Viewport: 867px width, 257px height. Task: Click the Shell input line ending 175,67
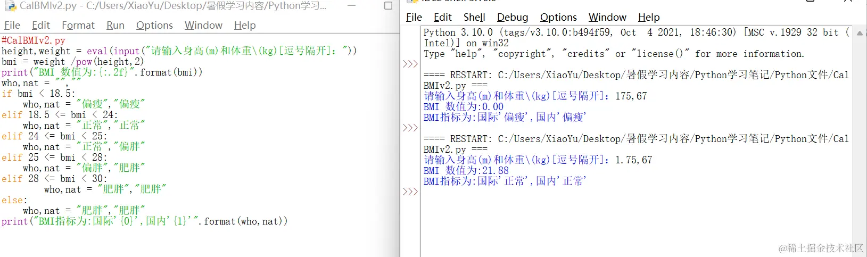tap(535, 96)
